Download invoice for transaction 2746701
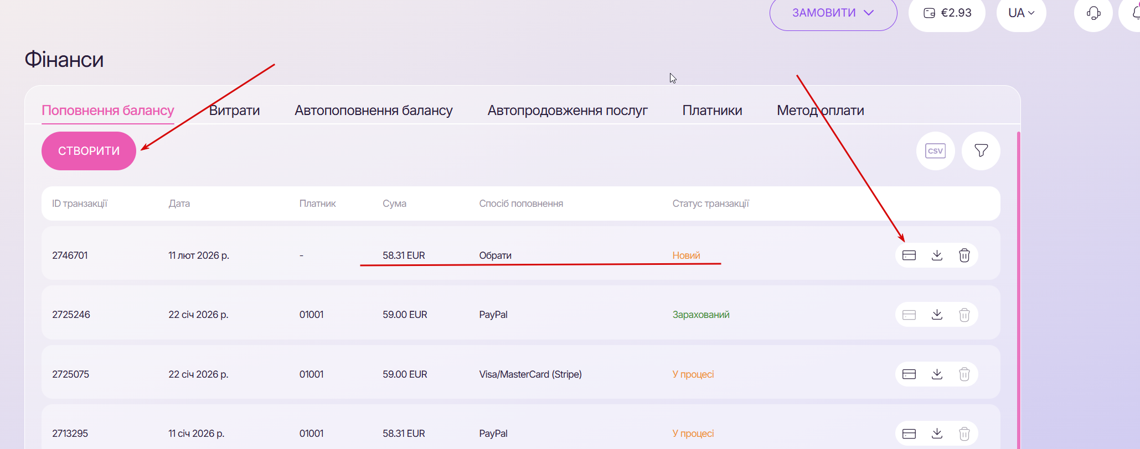The image size is (1140, 449). click(937, 255)
